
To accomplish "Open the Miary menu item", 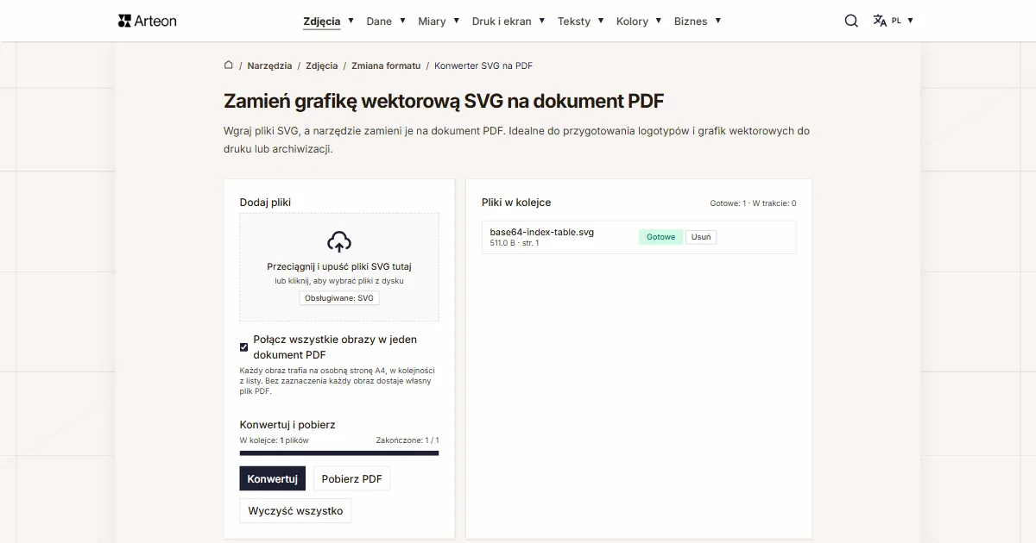I will click(432, 21).
